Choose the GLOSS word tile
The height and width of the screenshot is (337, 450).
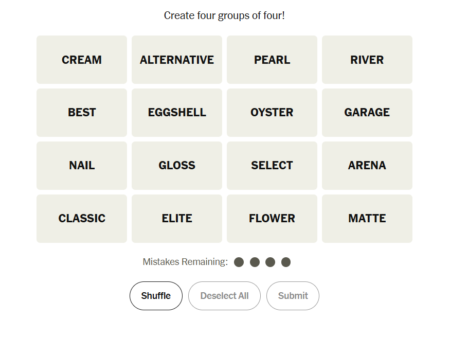pyautogui.click(x=177, y=166)
